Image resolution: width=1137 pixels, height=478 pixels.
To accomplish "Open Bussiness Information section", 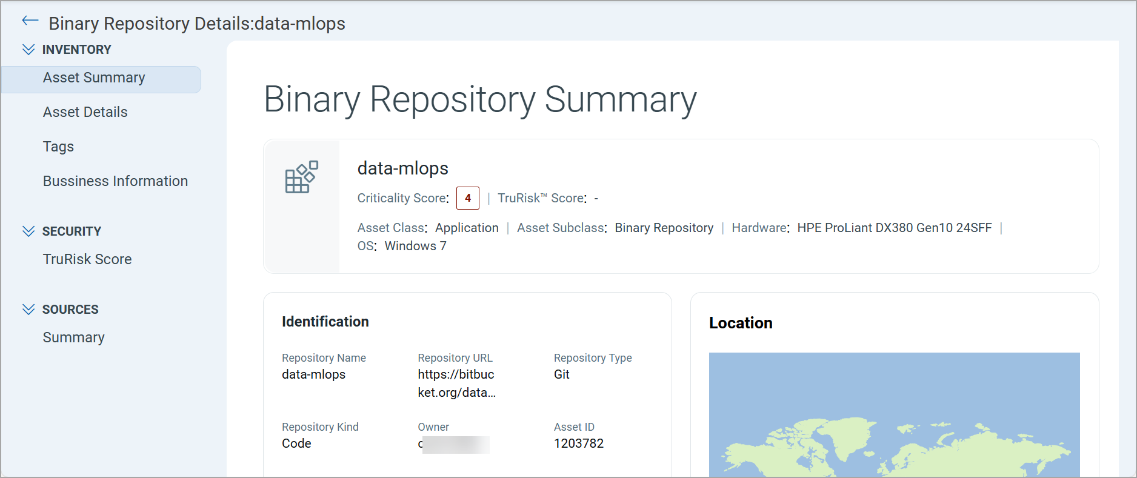I will (x=115, y=182).
